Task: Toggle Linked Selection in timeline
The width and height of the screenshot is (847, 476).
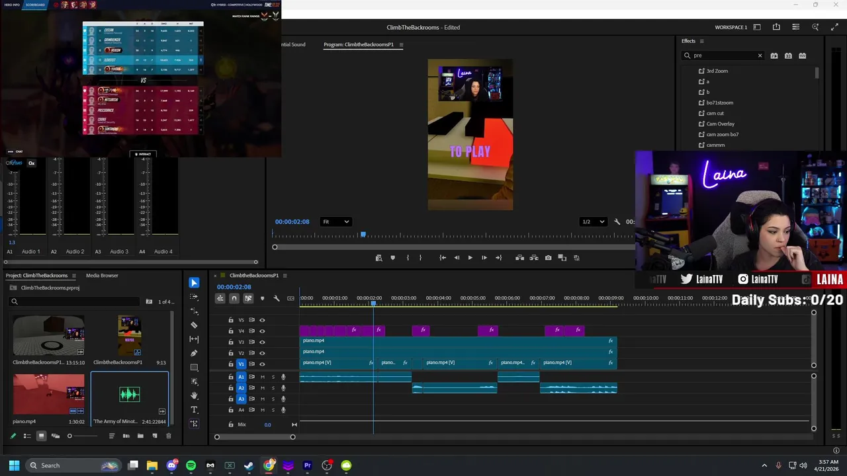Action: tap(248, 298)
